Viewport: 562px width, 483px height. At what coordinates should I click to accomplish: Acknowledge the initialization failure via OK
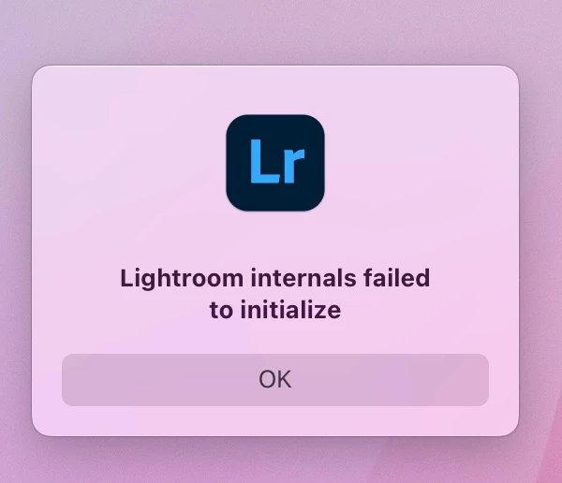click(x=275, y=380)
